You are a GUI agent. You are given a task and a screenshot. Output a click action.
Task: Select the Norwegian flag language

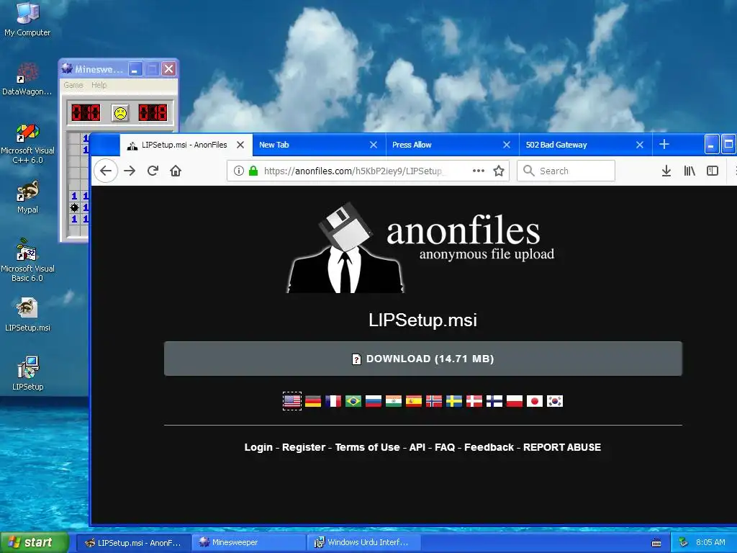tap(434, 401)
